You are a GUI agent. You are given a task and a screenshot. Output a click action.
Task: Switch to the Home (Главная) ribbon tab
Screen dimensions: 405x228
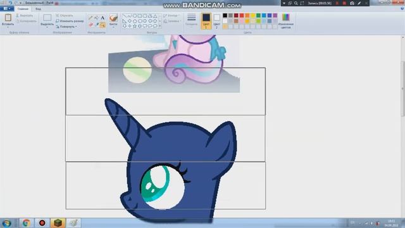(x=23, y=9)
